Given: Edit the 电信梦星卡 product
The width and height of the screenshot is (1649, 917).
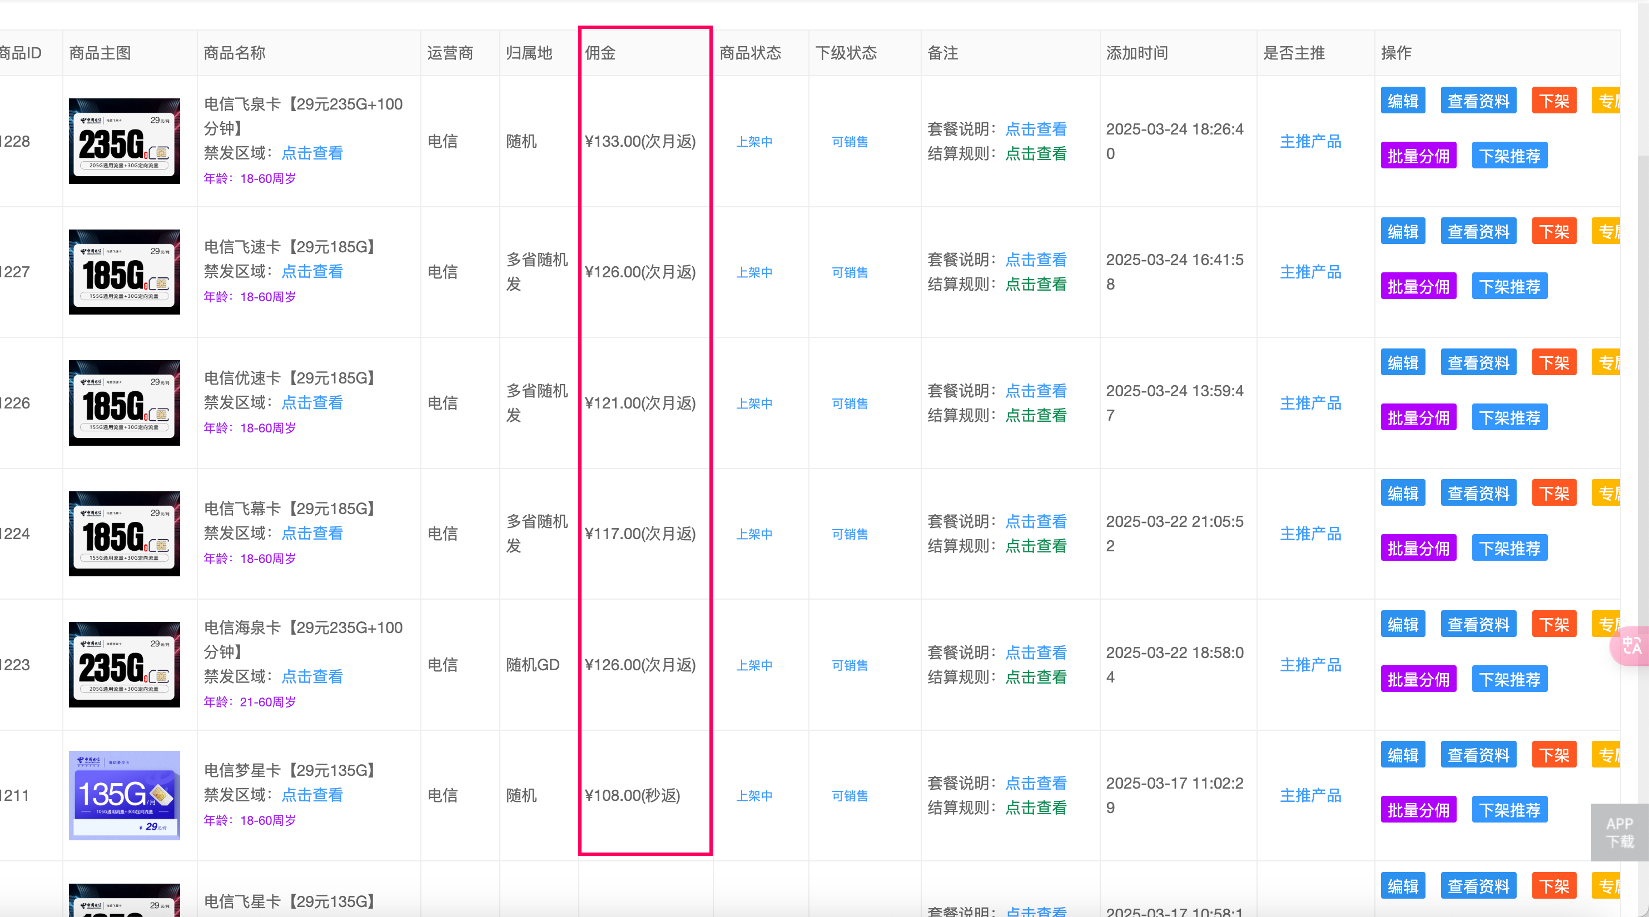Looking at the screenshot, I should point(1403,755).
